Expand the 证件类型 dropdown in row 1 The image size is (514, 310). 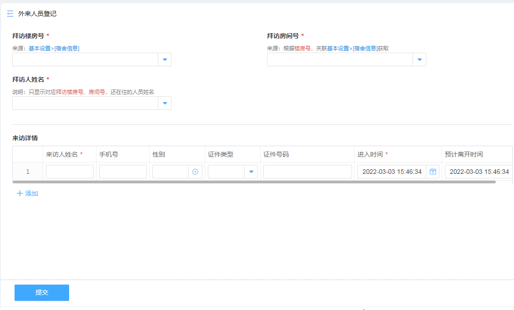[251, 172]
